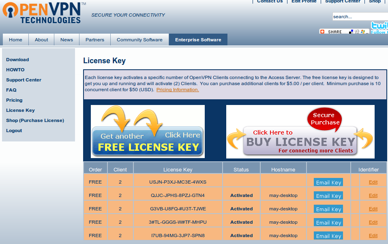This screenshot has height=244, width=388.
Task: Open the Shop link in top bar
Action: tap(375, 2)
